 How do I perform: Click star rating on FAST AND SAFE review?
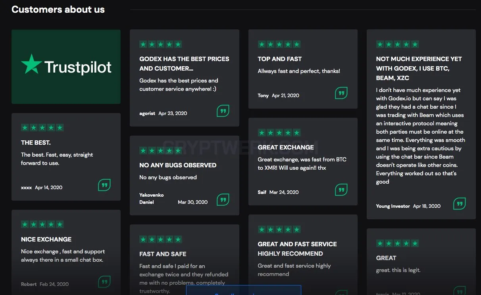point(161,239)
